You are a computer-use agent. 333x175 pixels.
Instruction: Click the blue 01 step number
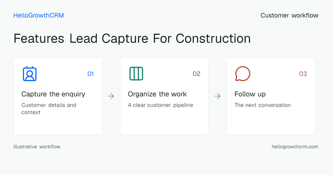pos(90,74)
